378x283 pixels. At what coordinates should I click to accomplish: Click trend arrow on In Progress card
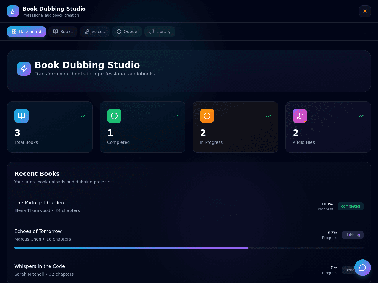tap(268, 116)
